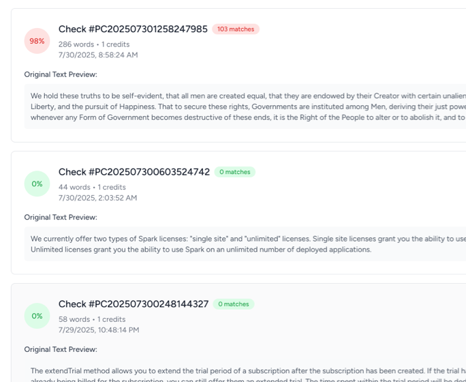Open Check #PC202507300248144327

click(134, 304)
